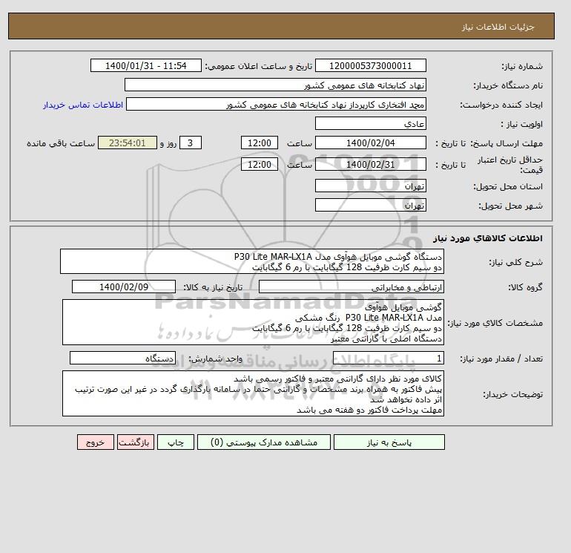Viewport: 571px width, 553px height.
Task: Click the delivery province field تهران
Action: 370,186
